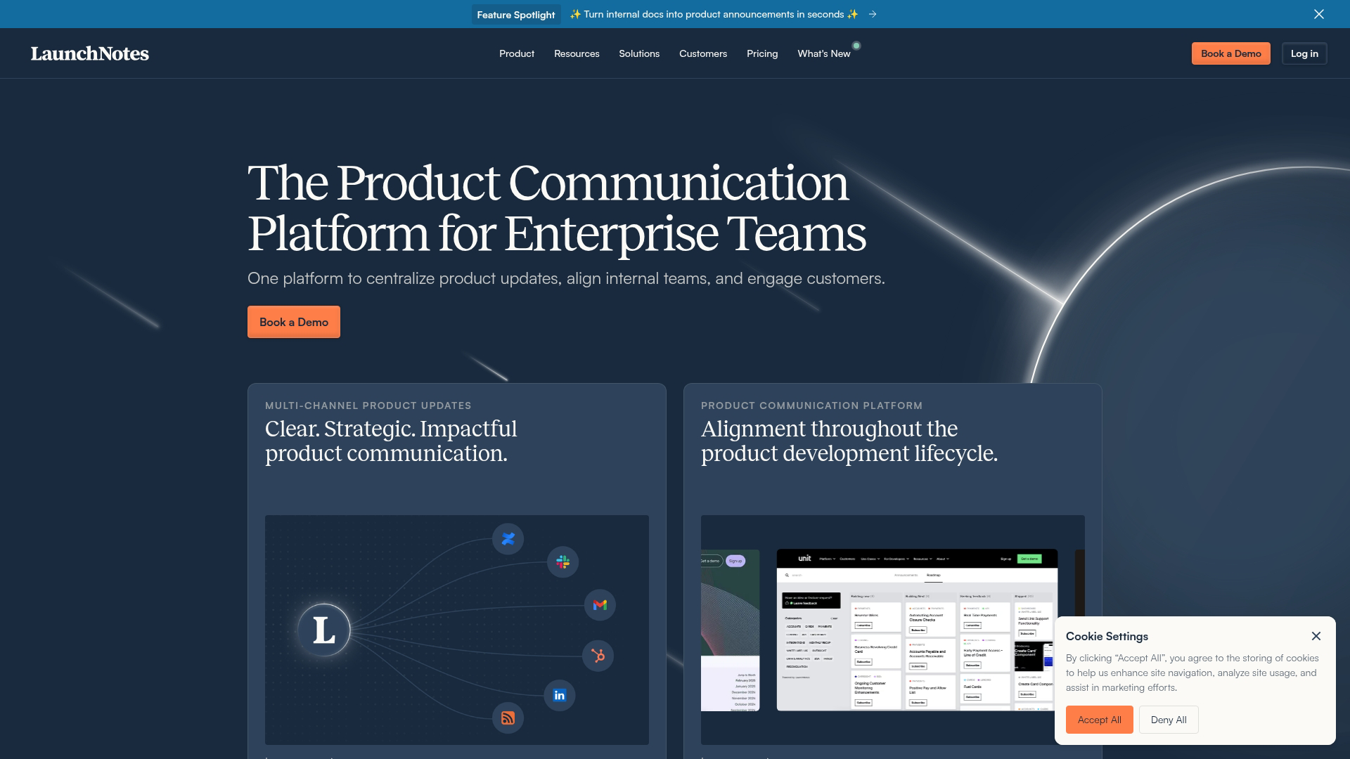Click the RSS feed icon in diagram
The image size is (1350, 759).
[x=508, y=718]
